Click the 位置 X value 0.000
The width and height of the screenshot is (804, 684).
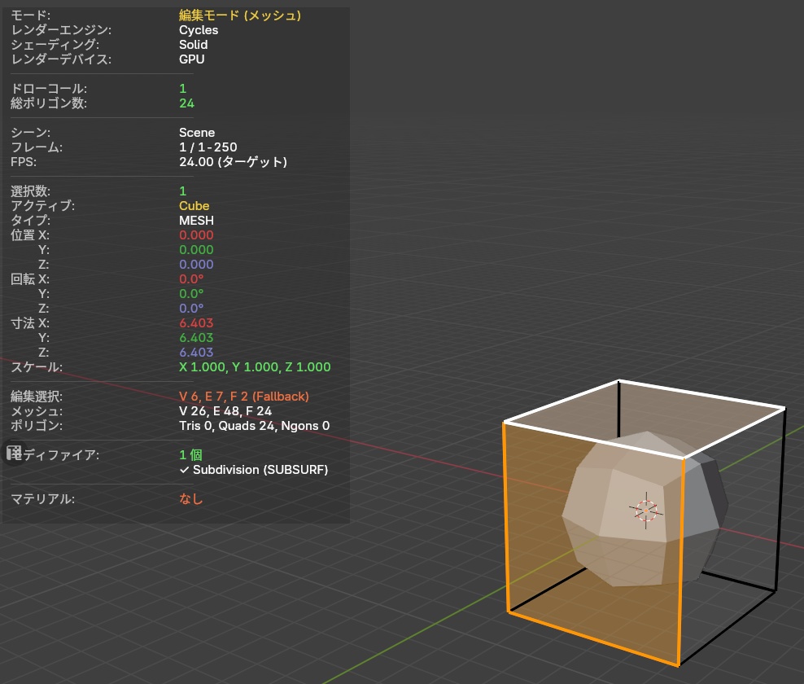(x=196, y=235)
